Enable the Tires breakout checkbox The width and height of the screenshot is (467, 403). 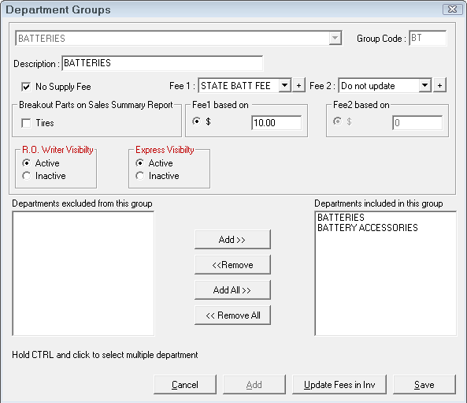[26, 123]
